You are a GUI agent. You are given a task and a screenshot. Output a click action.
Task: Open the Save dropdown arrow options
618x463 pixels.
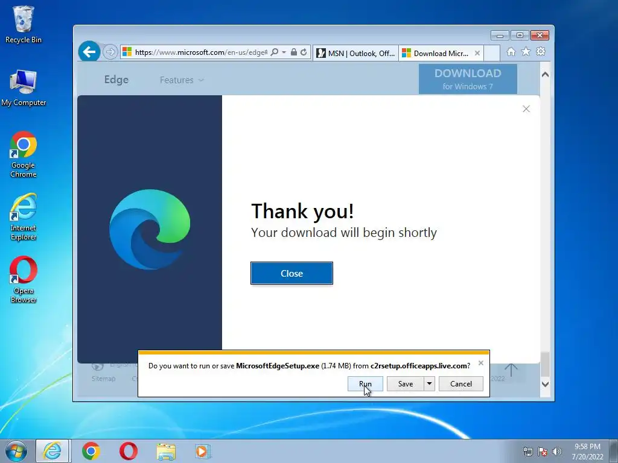429,384
